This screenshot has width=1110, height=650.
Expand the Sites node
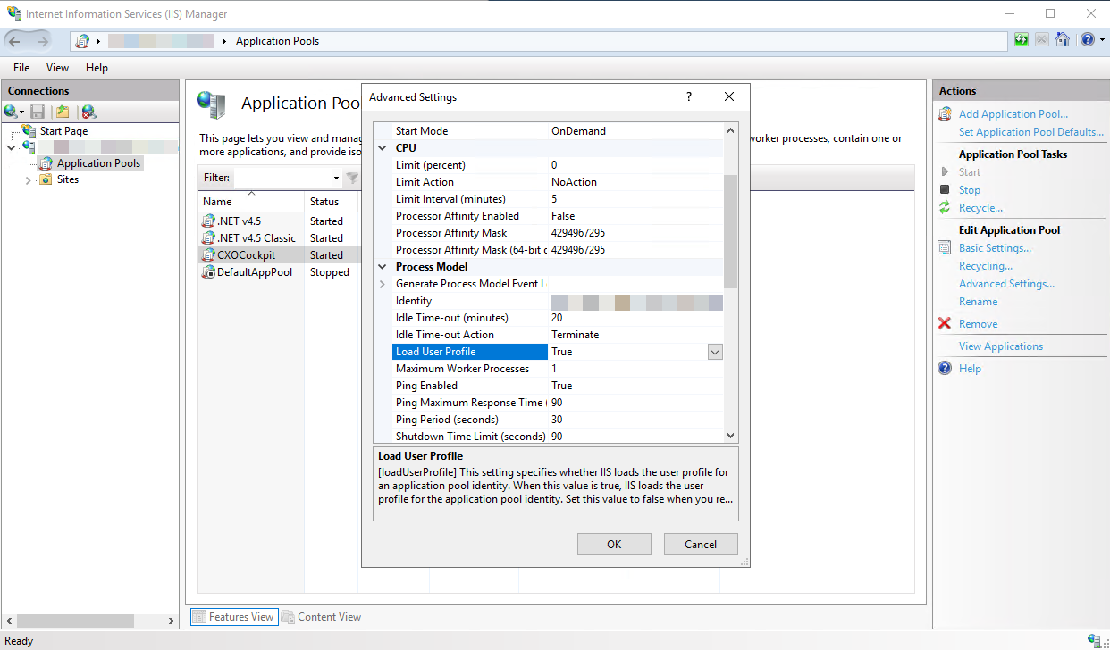28,179
